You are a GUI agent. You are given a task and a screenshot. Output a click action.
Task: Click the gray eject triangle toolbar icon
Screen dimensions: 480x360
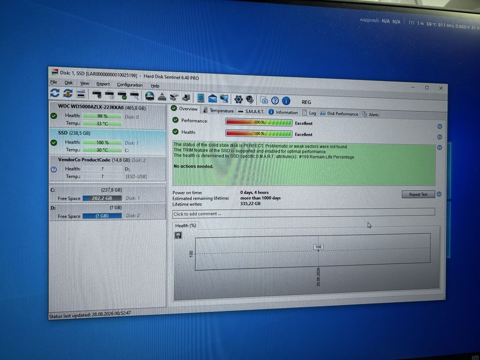tap(162, 97)
